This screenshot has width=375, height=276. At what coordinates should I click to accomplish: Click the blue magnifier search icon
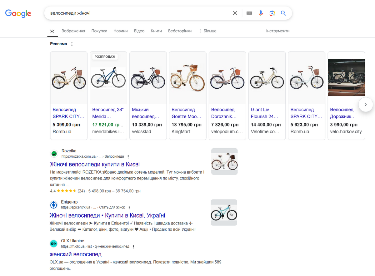click(x=283, y=13)
